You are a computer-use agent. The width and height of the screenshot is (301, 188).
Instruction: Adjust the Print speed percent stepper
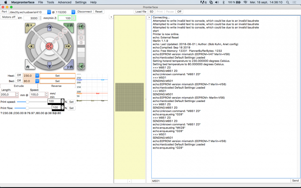click(x=62, y=101)
